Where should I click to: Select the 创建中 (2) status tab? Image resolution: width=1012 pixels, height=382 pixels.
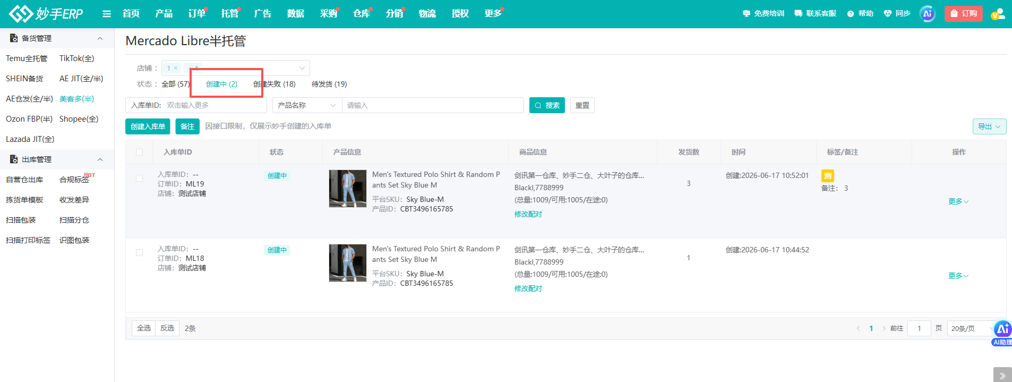(x=221, y=84)
